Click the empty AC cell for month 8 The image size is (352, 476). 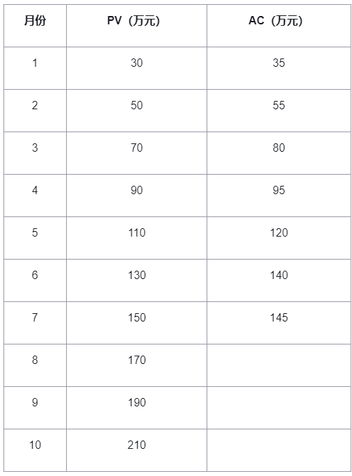[x=278, y=365]
